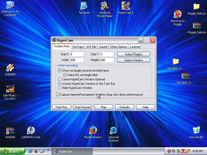
Task: Open the Windows start menu
Action: tap(12, 151)
